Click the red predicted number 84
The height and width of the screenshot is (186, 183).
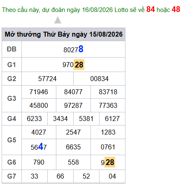pos(151,9)
